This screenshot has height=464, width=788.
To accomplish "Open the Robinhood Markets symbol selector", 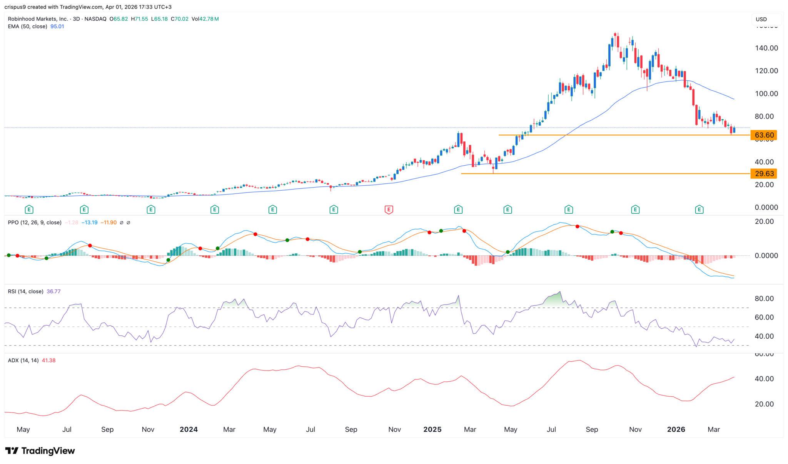I will (x=38, y=18).
